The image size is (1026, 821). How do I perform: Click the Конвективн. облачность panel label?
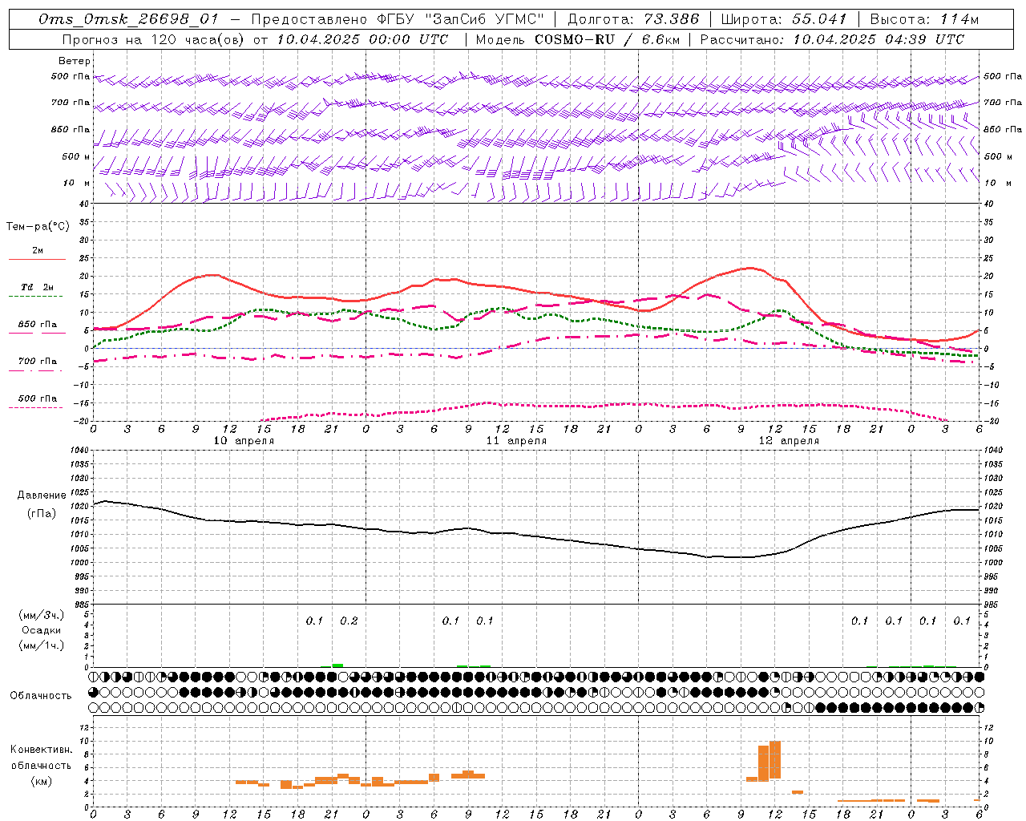click(x=41, y=757)
